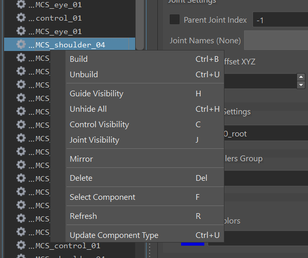Toggle Guide Visibility in the context menu
This screenshot has height=258, width=308.
[x=145, y=94]
